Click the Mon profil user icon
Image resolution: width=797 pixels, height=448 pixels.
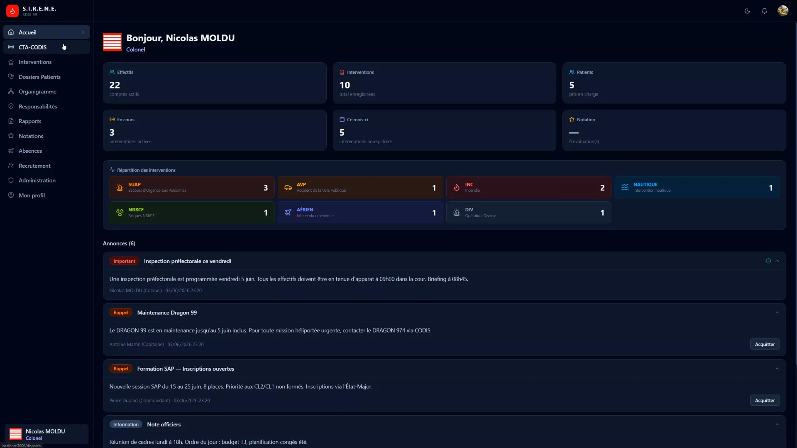tap(11, 195)
